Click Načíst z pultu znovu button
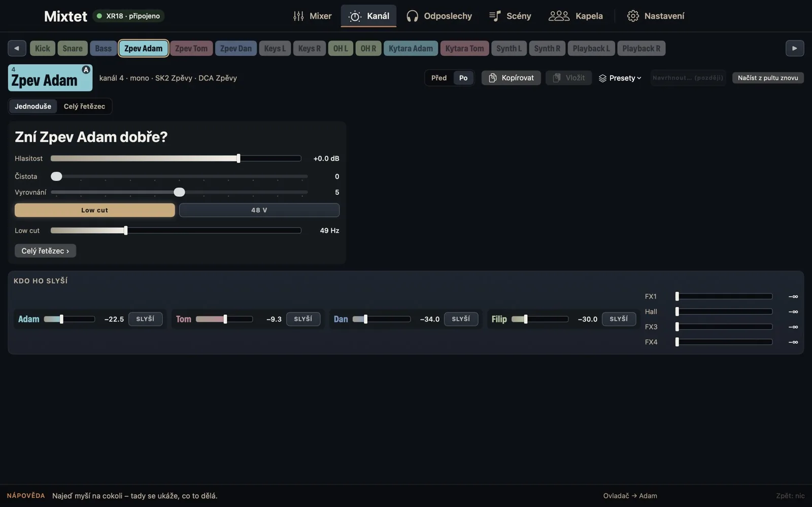Viewport: 812px width, 507px height. [768, 78]
